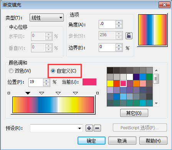Select the second hollow triangle gradient marker
The width and height of the screenshot is (172, 150).
point(41,93)
